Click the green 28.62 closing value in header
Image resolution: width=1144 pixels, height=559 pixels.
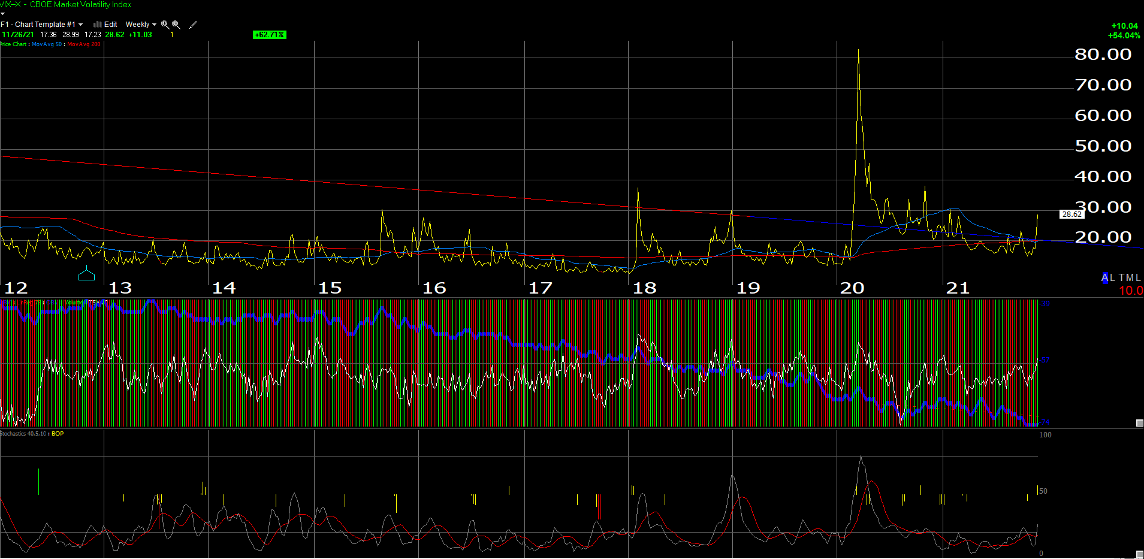[x=115, y=35]
